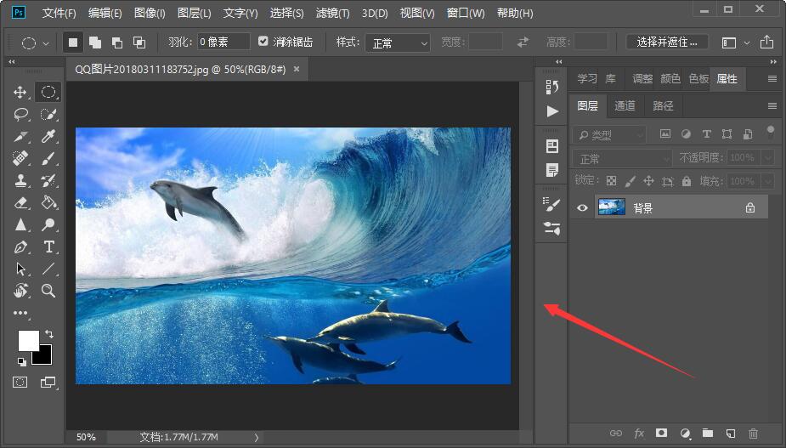Image resolution: width=786 pixels, height=448 pixels.
Task: Select the Sharpen/Blur triangle tool
Action: [x=20, y=224]
